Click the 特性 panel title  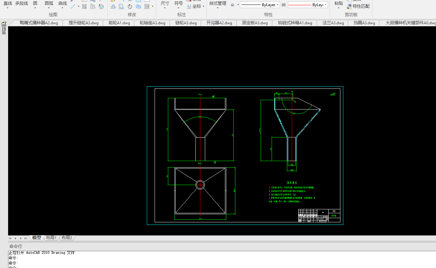click(x=268, y=15)
